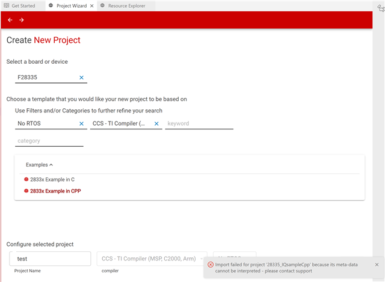
Task: Click the top-right perspective toolbar icon
Action: point(381,8)
